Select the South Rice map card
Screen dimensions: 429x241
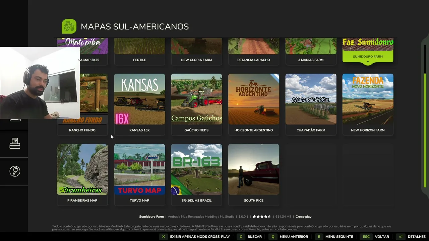point(254,175)
